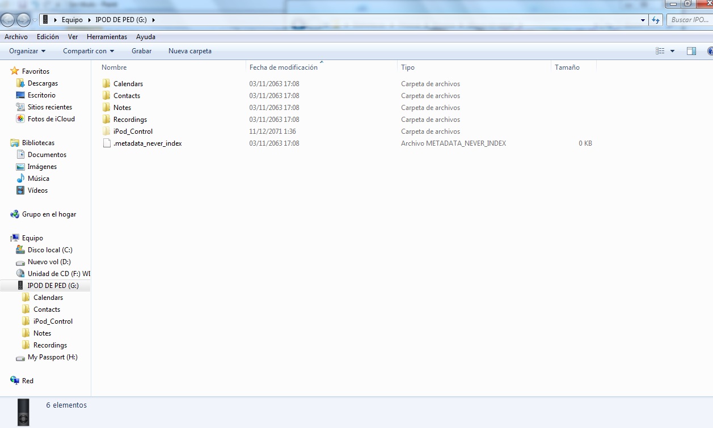
Task: Click the 11/12/2071 1:36 date cell
Action: [x=273, y=132]
